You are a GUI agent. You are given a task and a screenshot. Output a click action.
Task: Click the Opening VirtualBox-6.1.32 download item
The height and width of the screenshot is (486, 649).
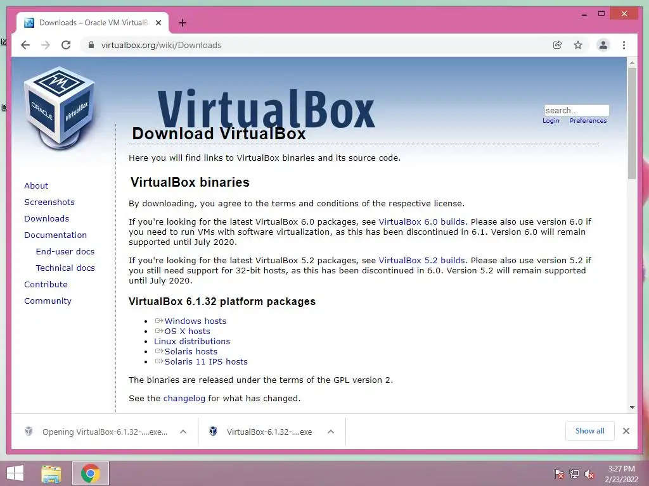[x=105, y=432]
